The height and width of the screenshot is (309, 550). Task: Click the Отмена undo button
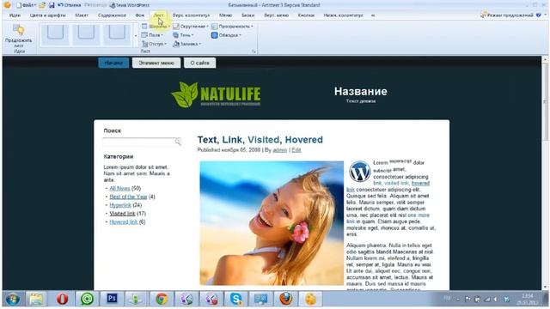tap(69, 5)
